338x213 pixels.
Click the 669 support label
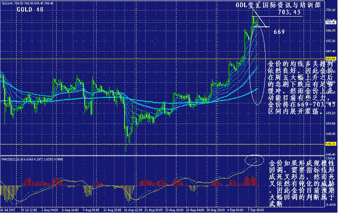[279, 32]
